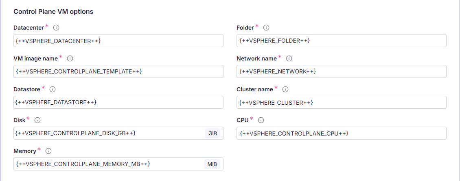Click the Memory input field

[x=108, y=164]
